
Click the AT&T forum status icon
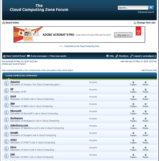6,141
